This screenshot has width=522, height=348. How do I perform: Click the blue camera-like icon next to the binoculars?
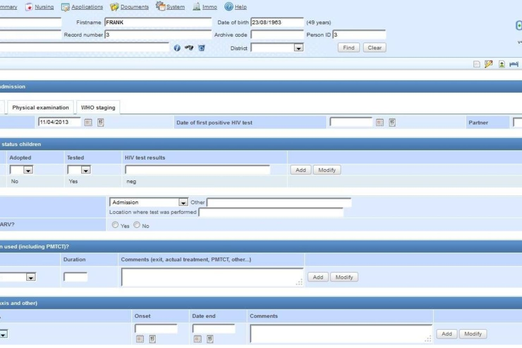click(201, 48)
